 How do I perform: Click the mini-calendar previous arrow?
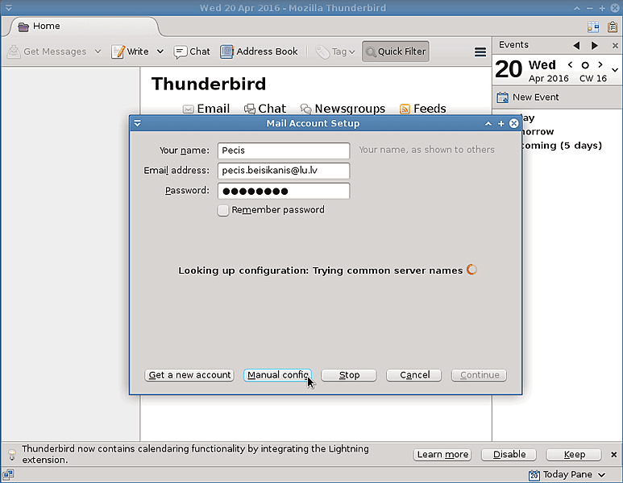570,64
